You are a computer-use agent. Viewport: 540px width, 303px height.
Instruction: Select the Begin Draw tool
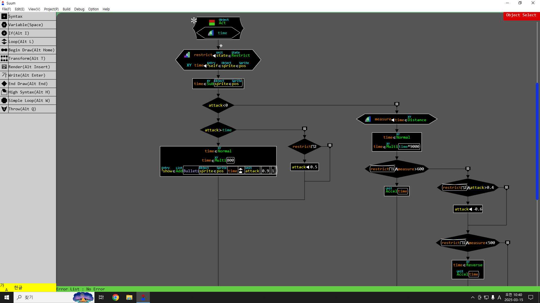pos(32,50)
